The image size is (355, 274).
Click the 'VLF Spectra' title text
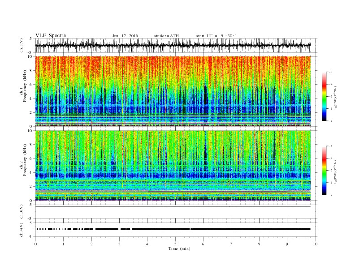(x=51, y=35)
